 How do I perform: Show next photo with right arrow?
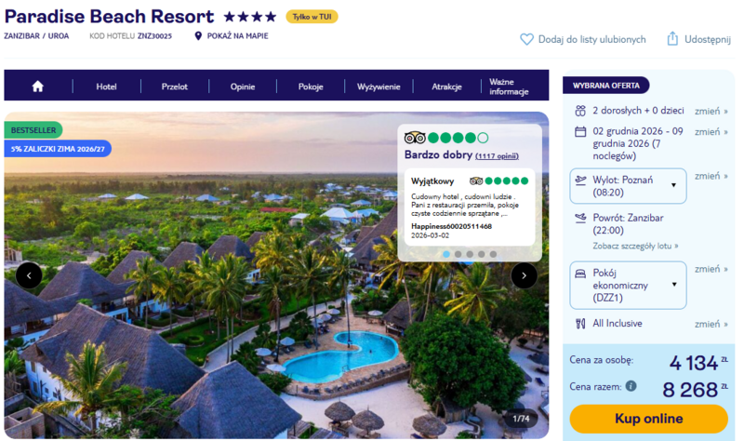coord(524,275)
